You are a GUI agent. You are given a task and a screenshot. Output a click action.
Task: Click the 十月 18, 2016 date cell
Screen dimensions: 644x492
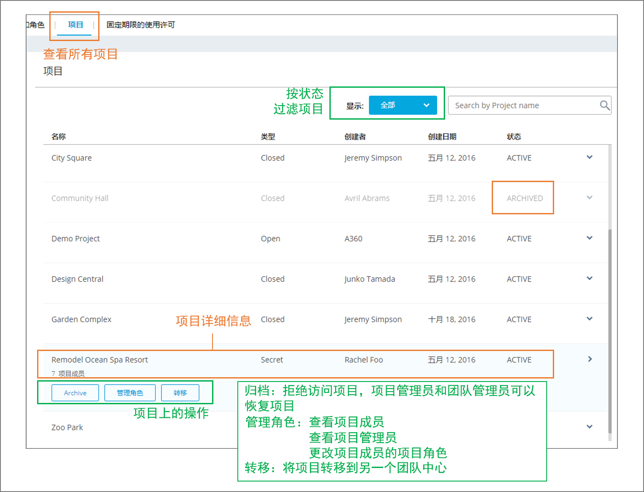click(452, 320)
